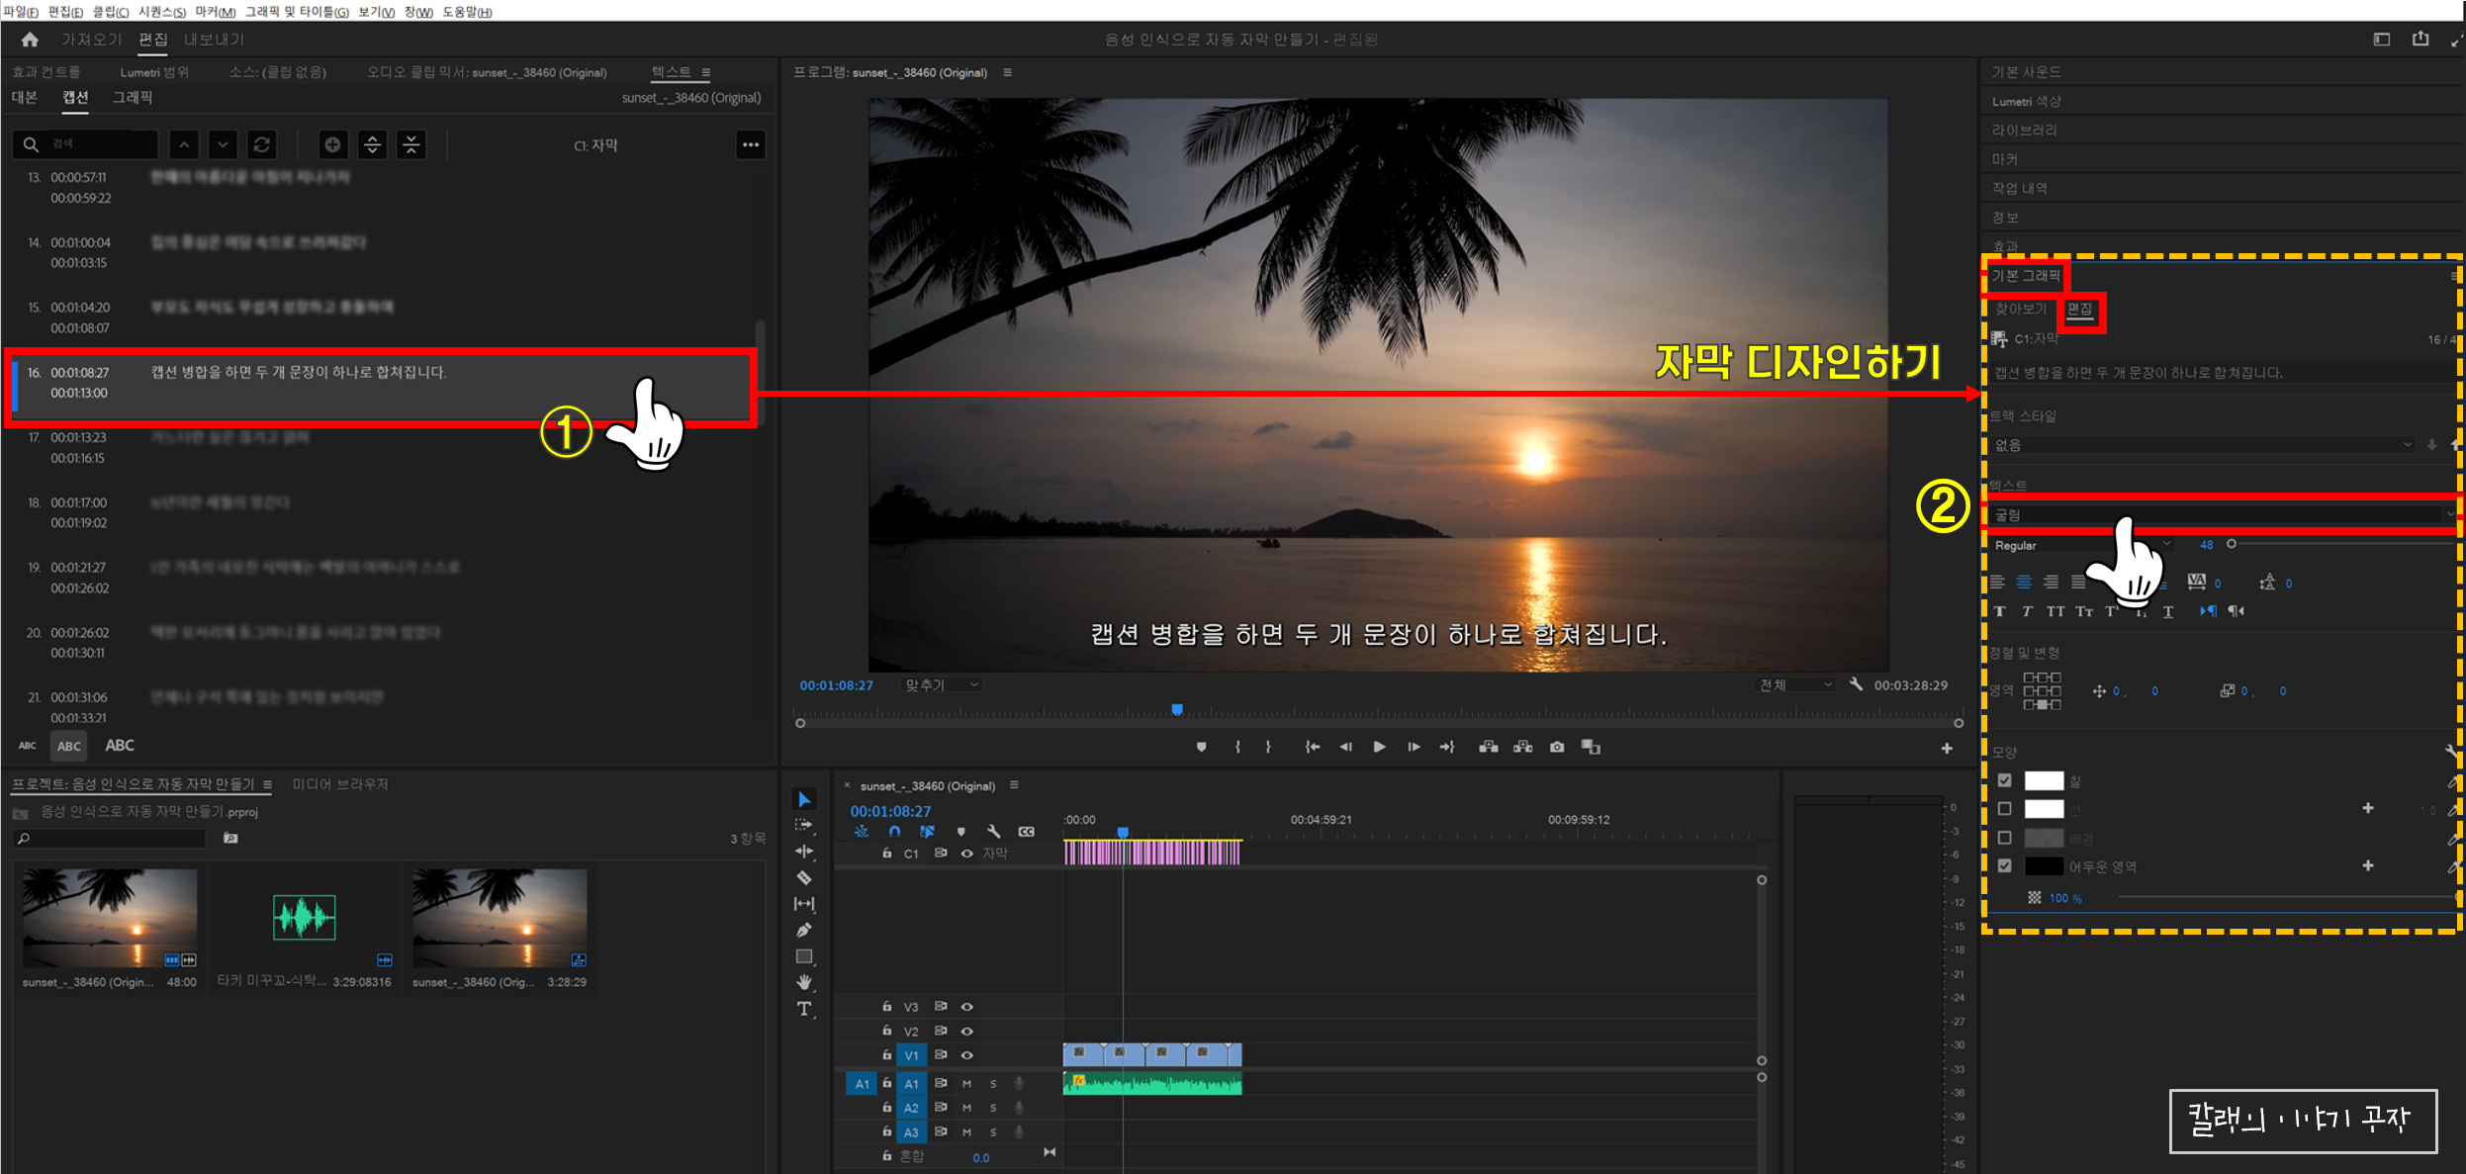Select the Razor tool in timeline toolbox

click(804, 877)
